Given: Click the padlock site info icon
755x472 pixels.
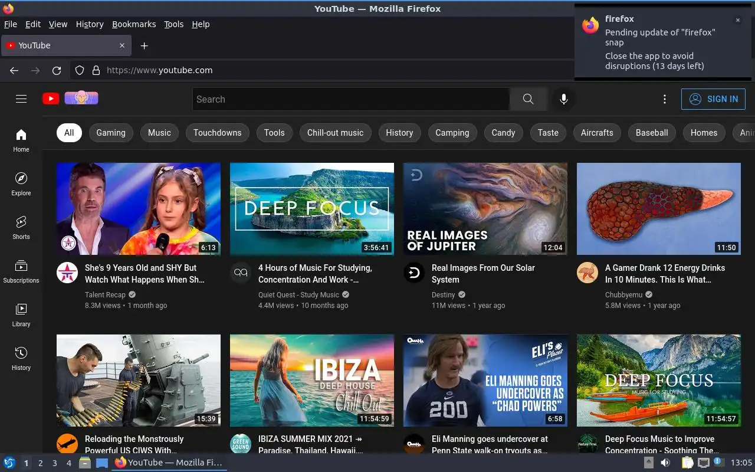Looking at the screenshot, I should (x=96, y=70).
